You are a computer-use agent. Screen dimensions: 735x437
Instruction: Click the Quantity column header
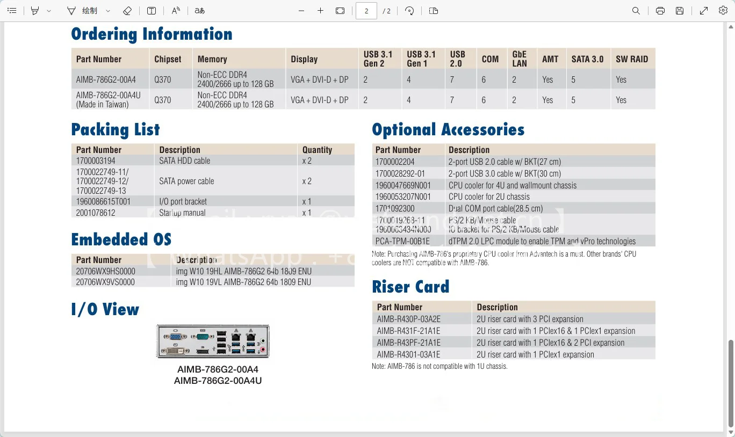[317, 150]
